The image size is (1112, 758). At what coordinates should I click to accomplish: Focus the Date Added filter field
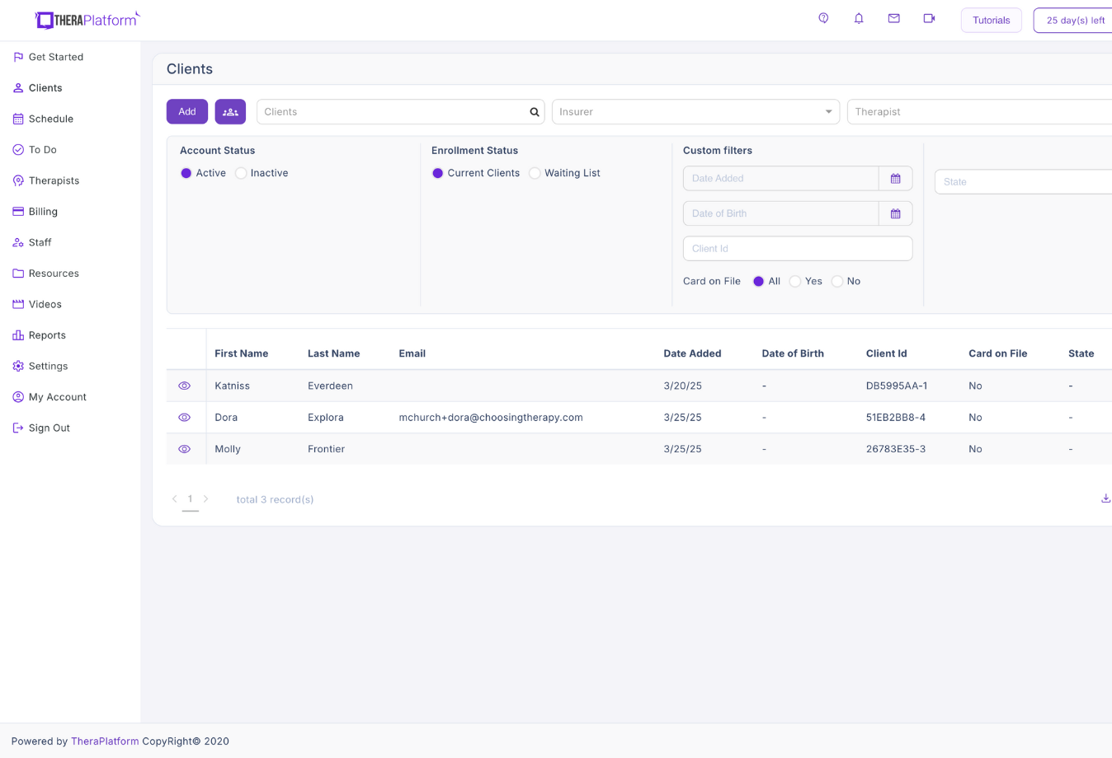tap(780, 178)
